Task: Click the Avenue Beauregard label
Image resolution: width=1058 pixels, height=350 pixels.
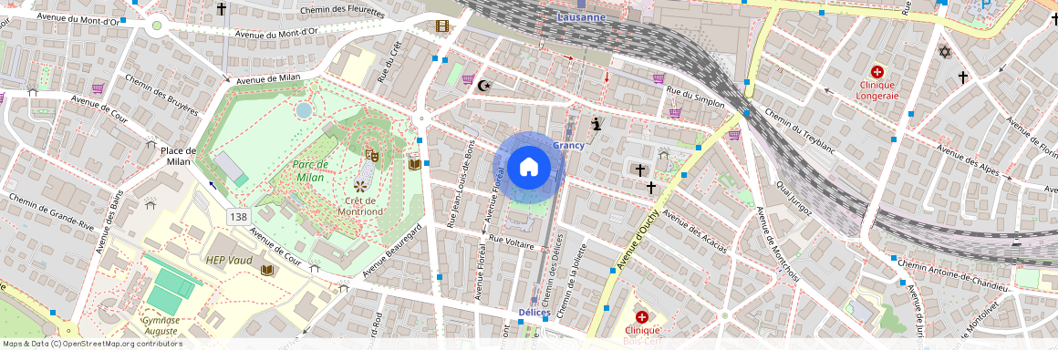Action: [392, 251]
